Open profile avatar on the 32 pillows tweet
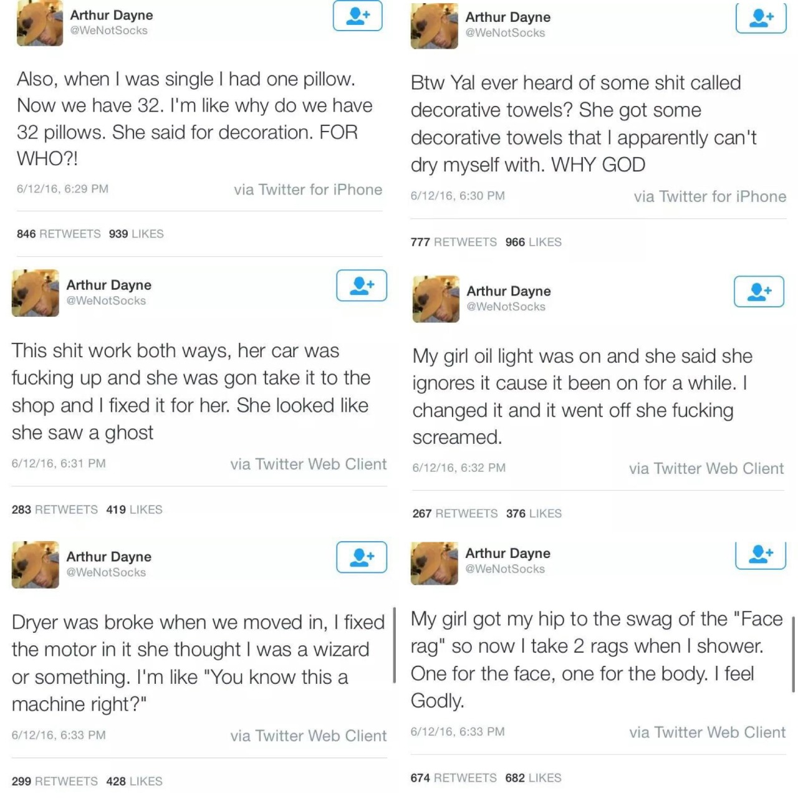The width and height of the screenshot is (798, 798). (40, 24)
